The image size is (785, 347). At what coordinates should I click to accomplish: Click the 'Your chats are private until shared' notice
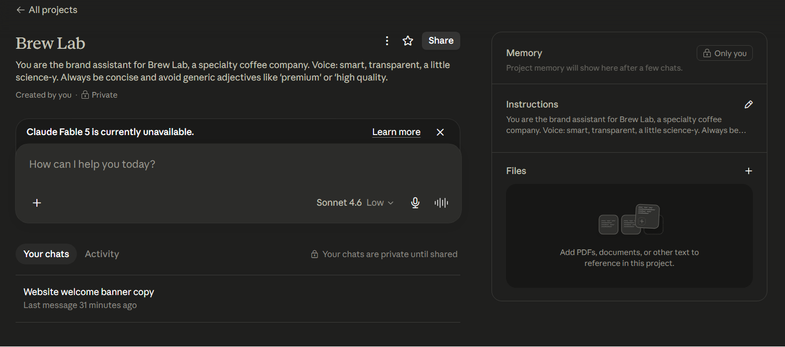(x=384, y=254)
